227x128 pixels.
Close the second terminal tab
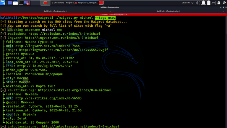223,11
